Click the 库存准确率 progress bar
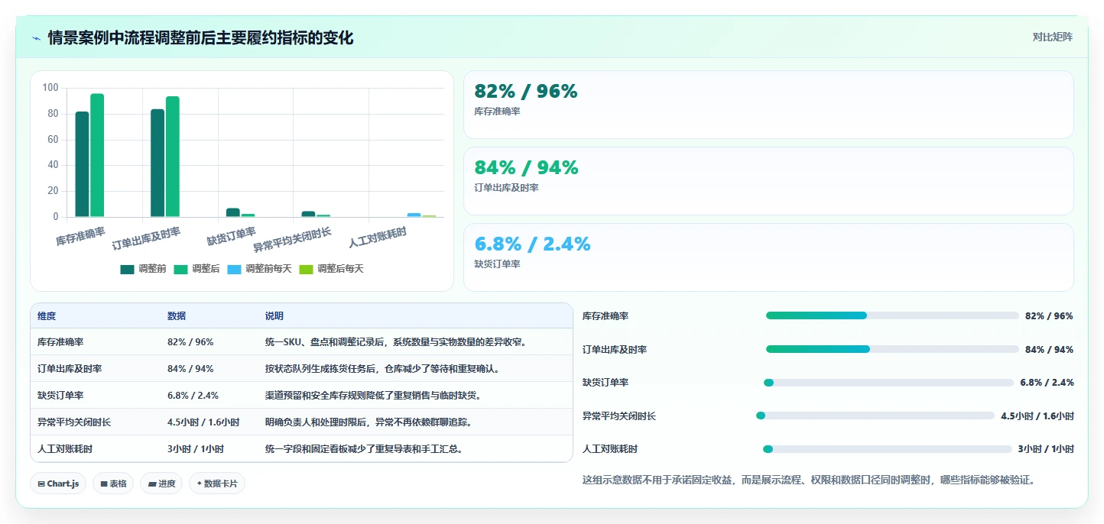Viewport: 1104px width, 524px height. (892, 315)
